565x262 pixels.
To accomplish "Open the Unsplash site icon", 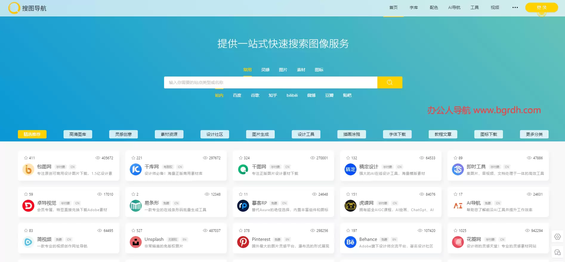I will coord(136,242).
